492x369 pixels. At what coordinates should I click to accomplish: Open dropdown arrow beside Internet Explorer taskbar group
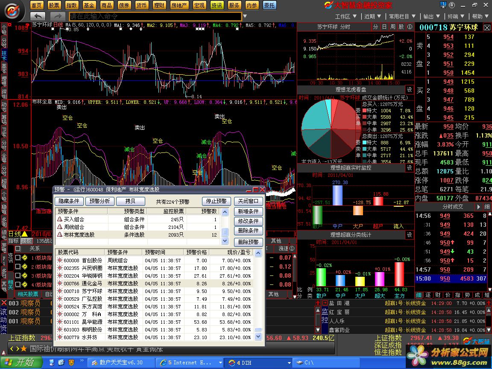[x=220, y=363]
